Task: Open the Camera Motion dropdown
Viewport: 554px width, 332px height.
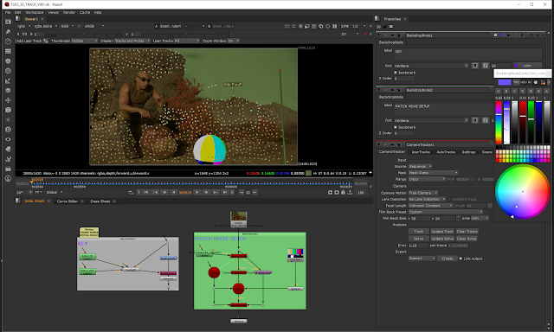Action: click(423, 193)
